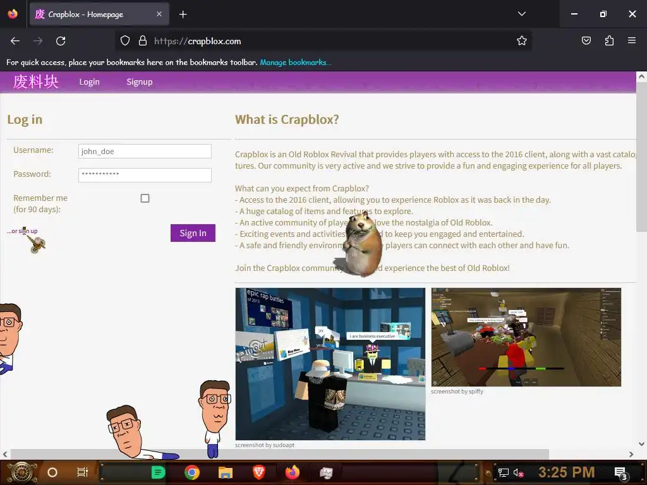
Task: Open network status tray icon
Action: [503, 472]
